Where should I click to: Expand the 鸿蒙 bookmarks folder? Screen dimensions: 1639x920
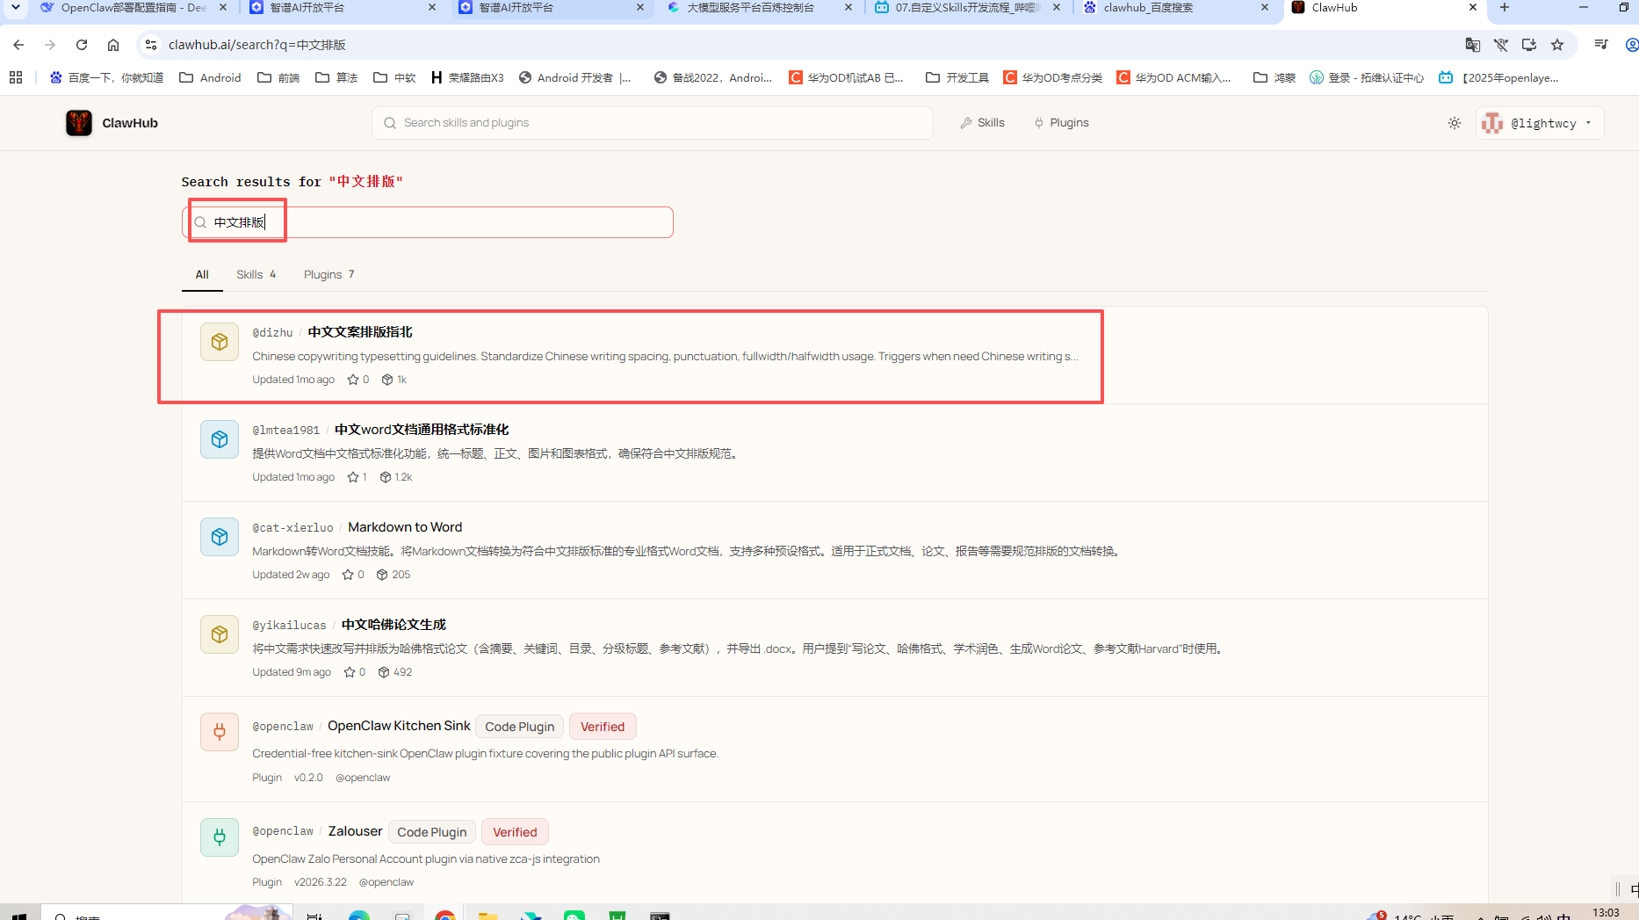point(1274,77)
